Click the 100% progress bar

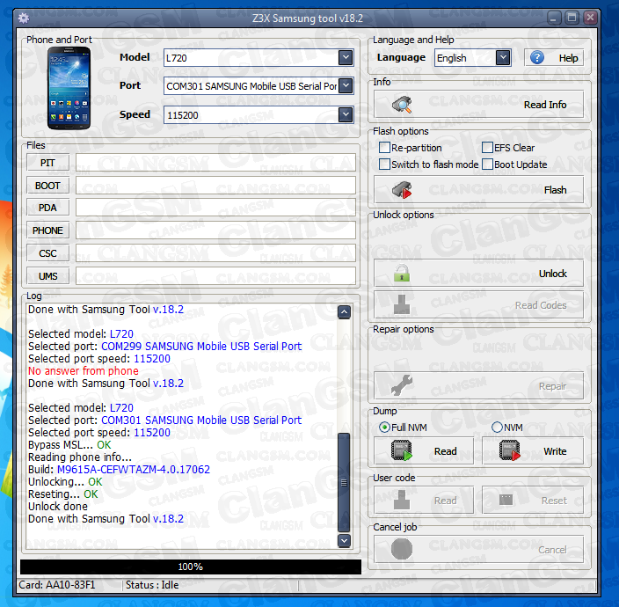pos(191,567)
